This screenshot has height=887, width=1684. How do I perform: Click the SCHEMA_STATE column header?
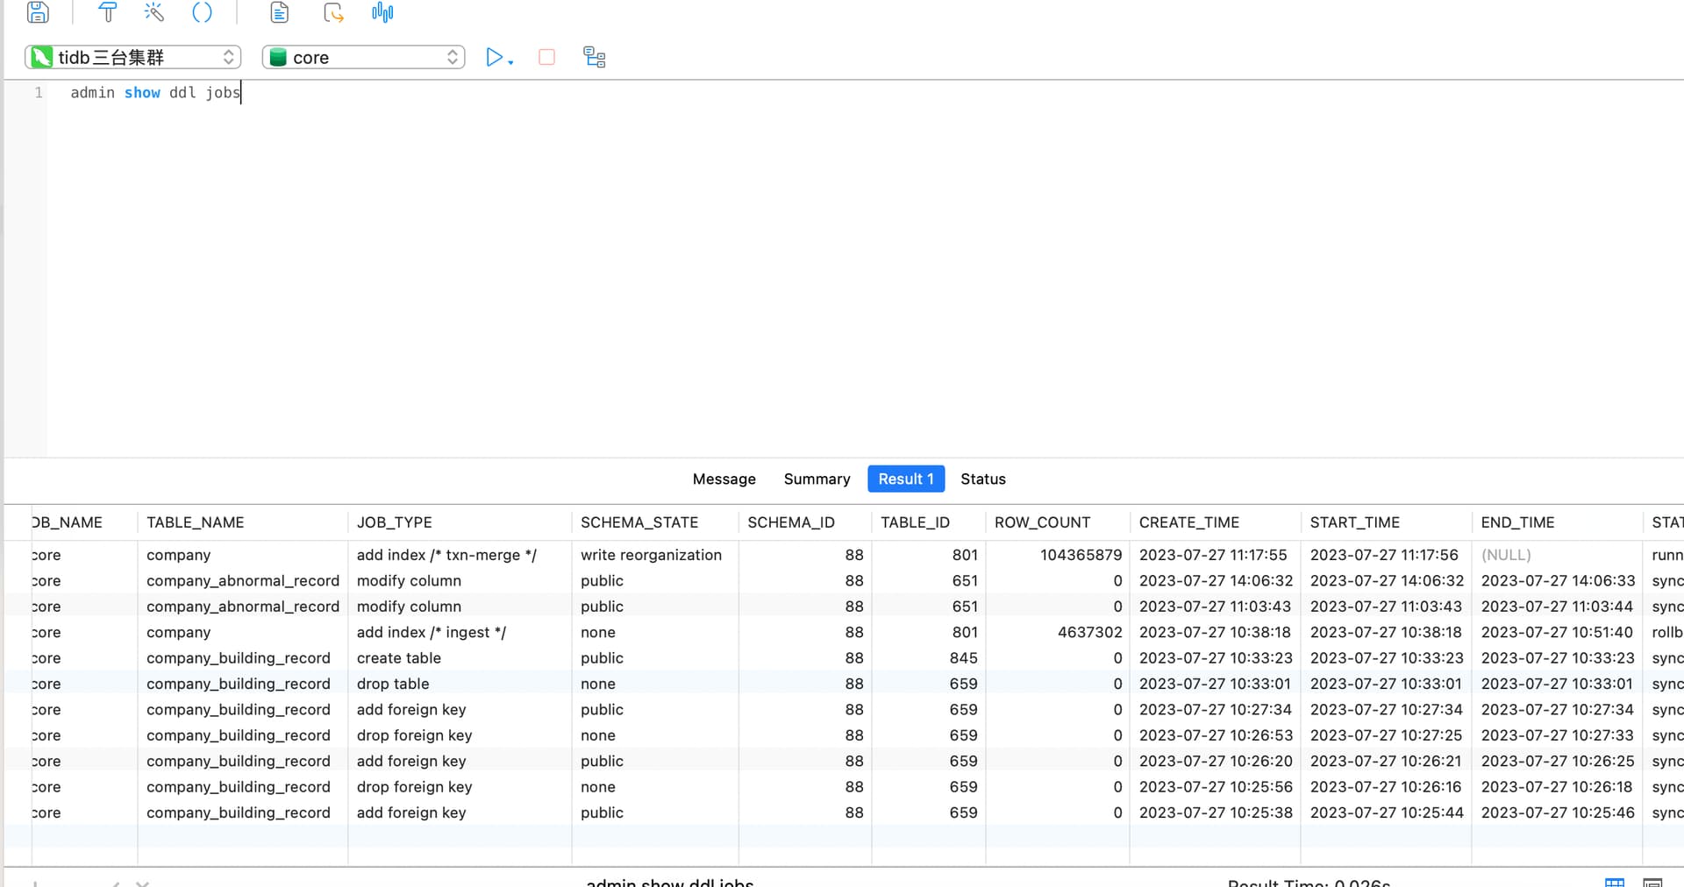coord(654,522)
